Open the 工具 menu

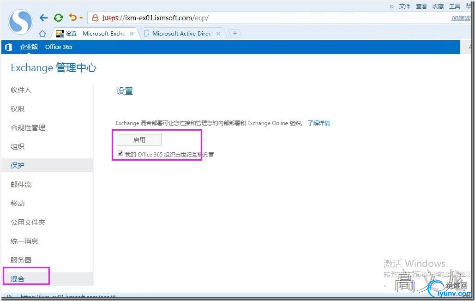(455, 6)
